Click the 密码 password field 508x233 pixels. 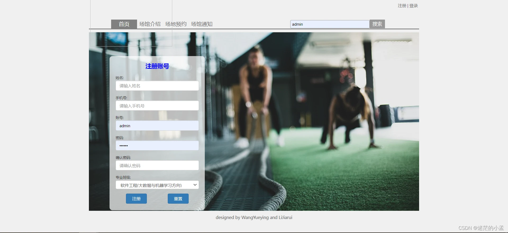[157, 145]
